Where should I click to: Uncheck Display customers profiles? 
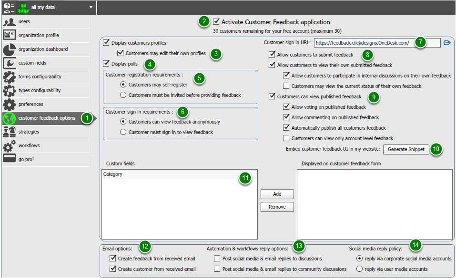pyautogui.click(x=106, y=42)
